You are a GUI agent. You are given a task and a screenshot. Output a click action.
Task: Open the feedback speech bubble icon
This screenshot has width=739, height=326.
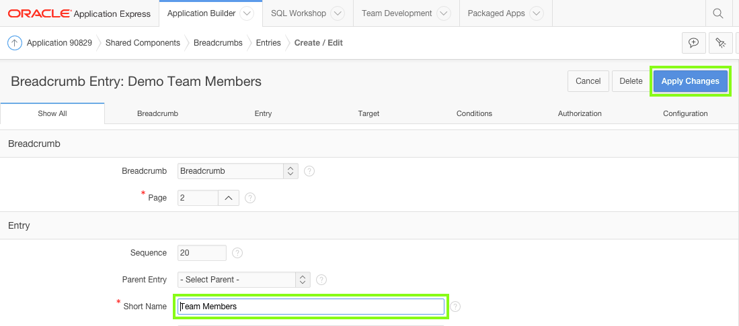click(694, 43)
